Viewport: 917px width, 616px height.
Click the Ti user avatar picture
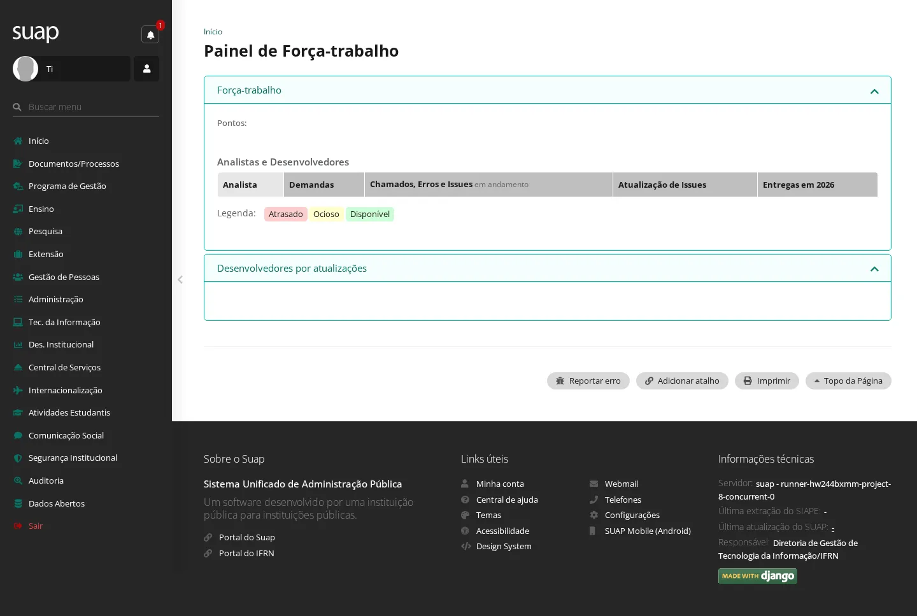25,69
